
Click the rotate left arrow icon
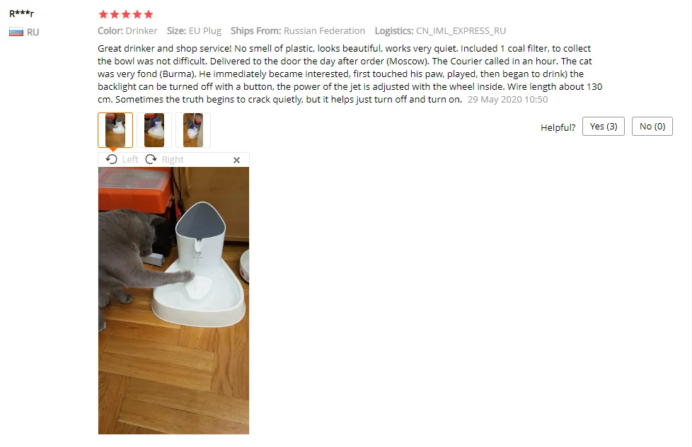(112, 159)
